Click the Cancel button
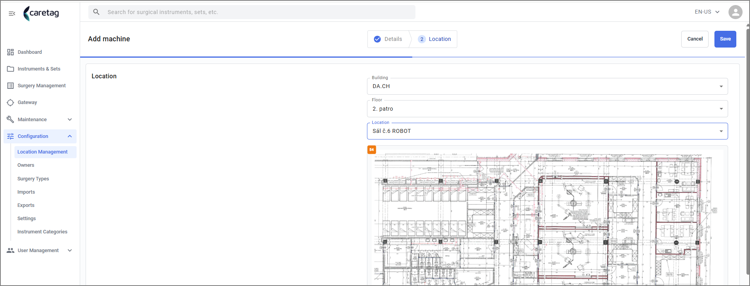This screenshot has width=750, height=286. [x=695, y=39]
